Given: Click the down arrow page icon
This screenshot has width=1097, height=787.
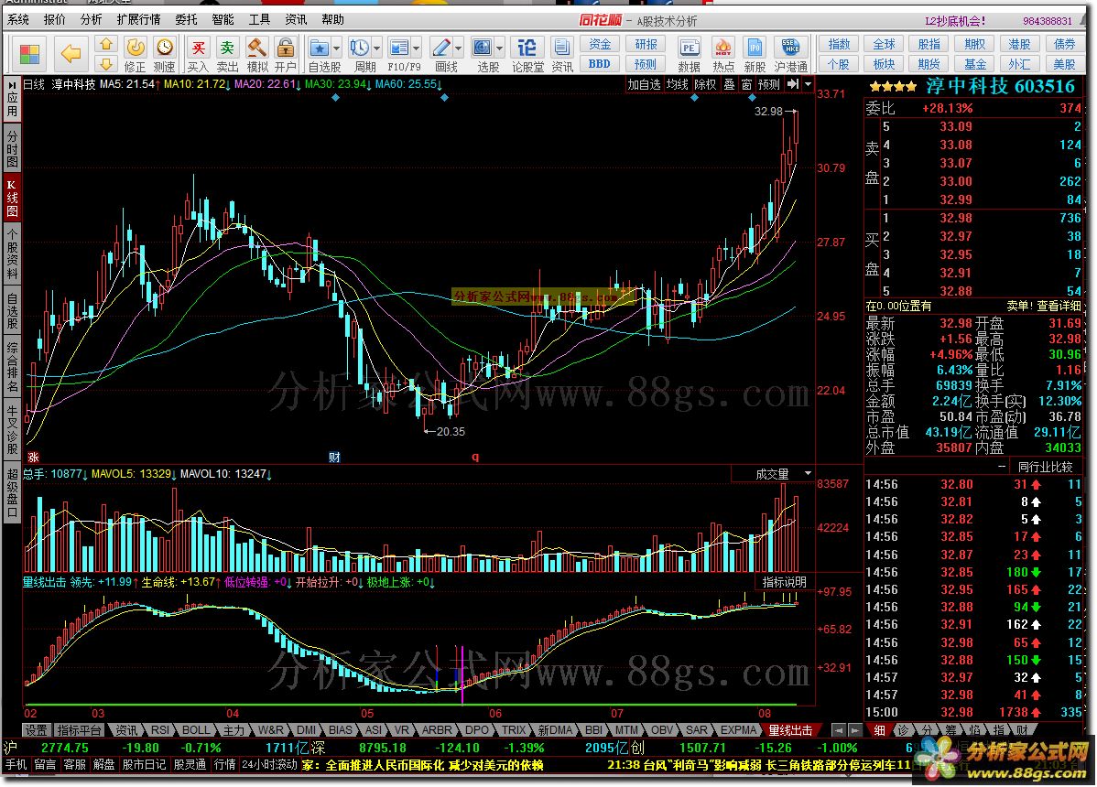Looking at the screenshot, I should coord(105,64).
